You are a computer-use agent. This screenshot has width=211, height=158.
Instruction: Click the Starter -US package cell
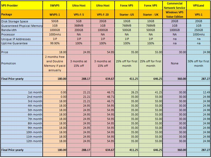pos(127,14)
